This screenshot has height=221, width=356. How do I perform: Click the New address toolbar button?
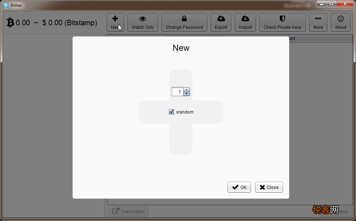coord(115,22)
